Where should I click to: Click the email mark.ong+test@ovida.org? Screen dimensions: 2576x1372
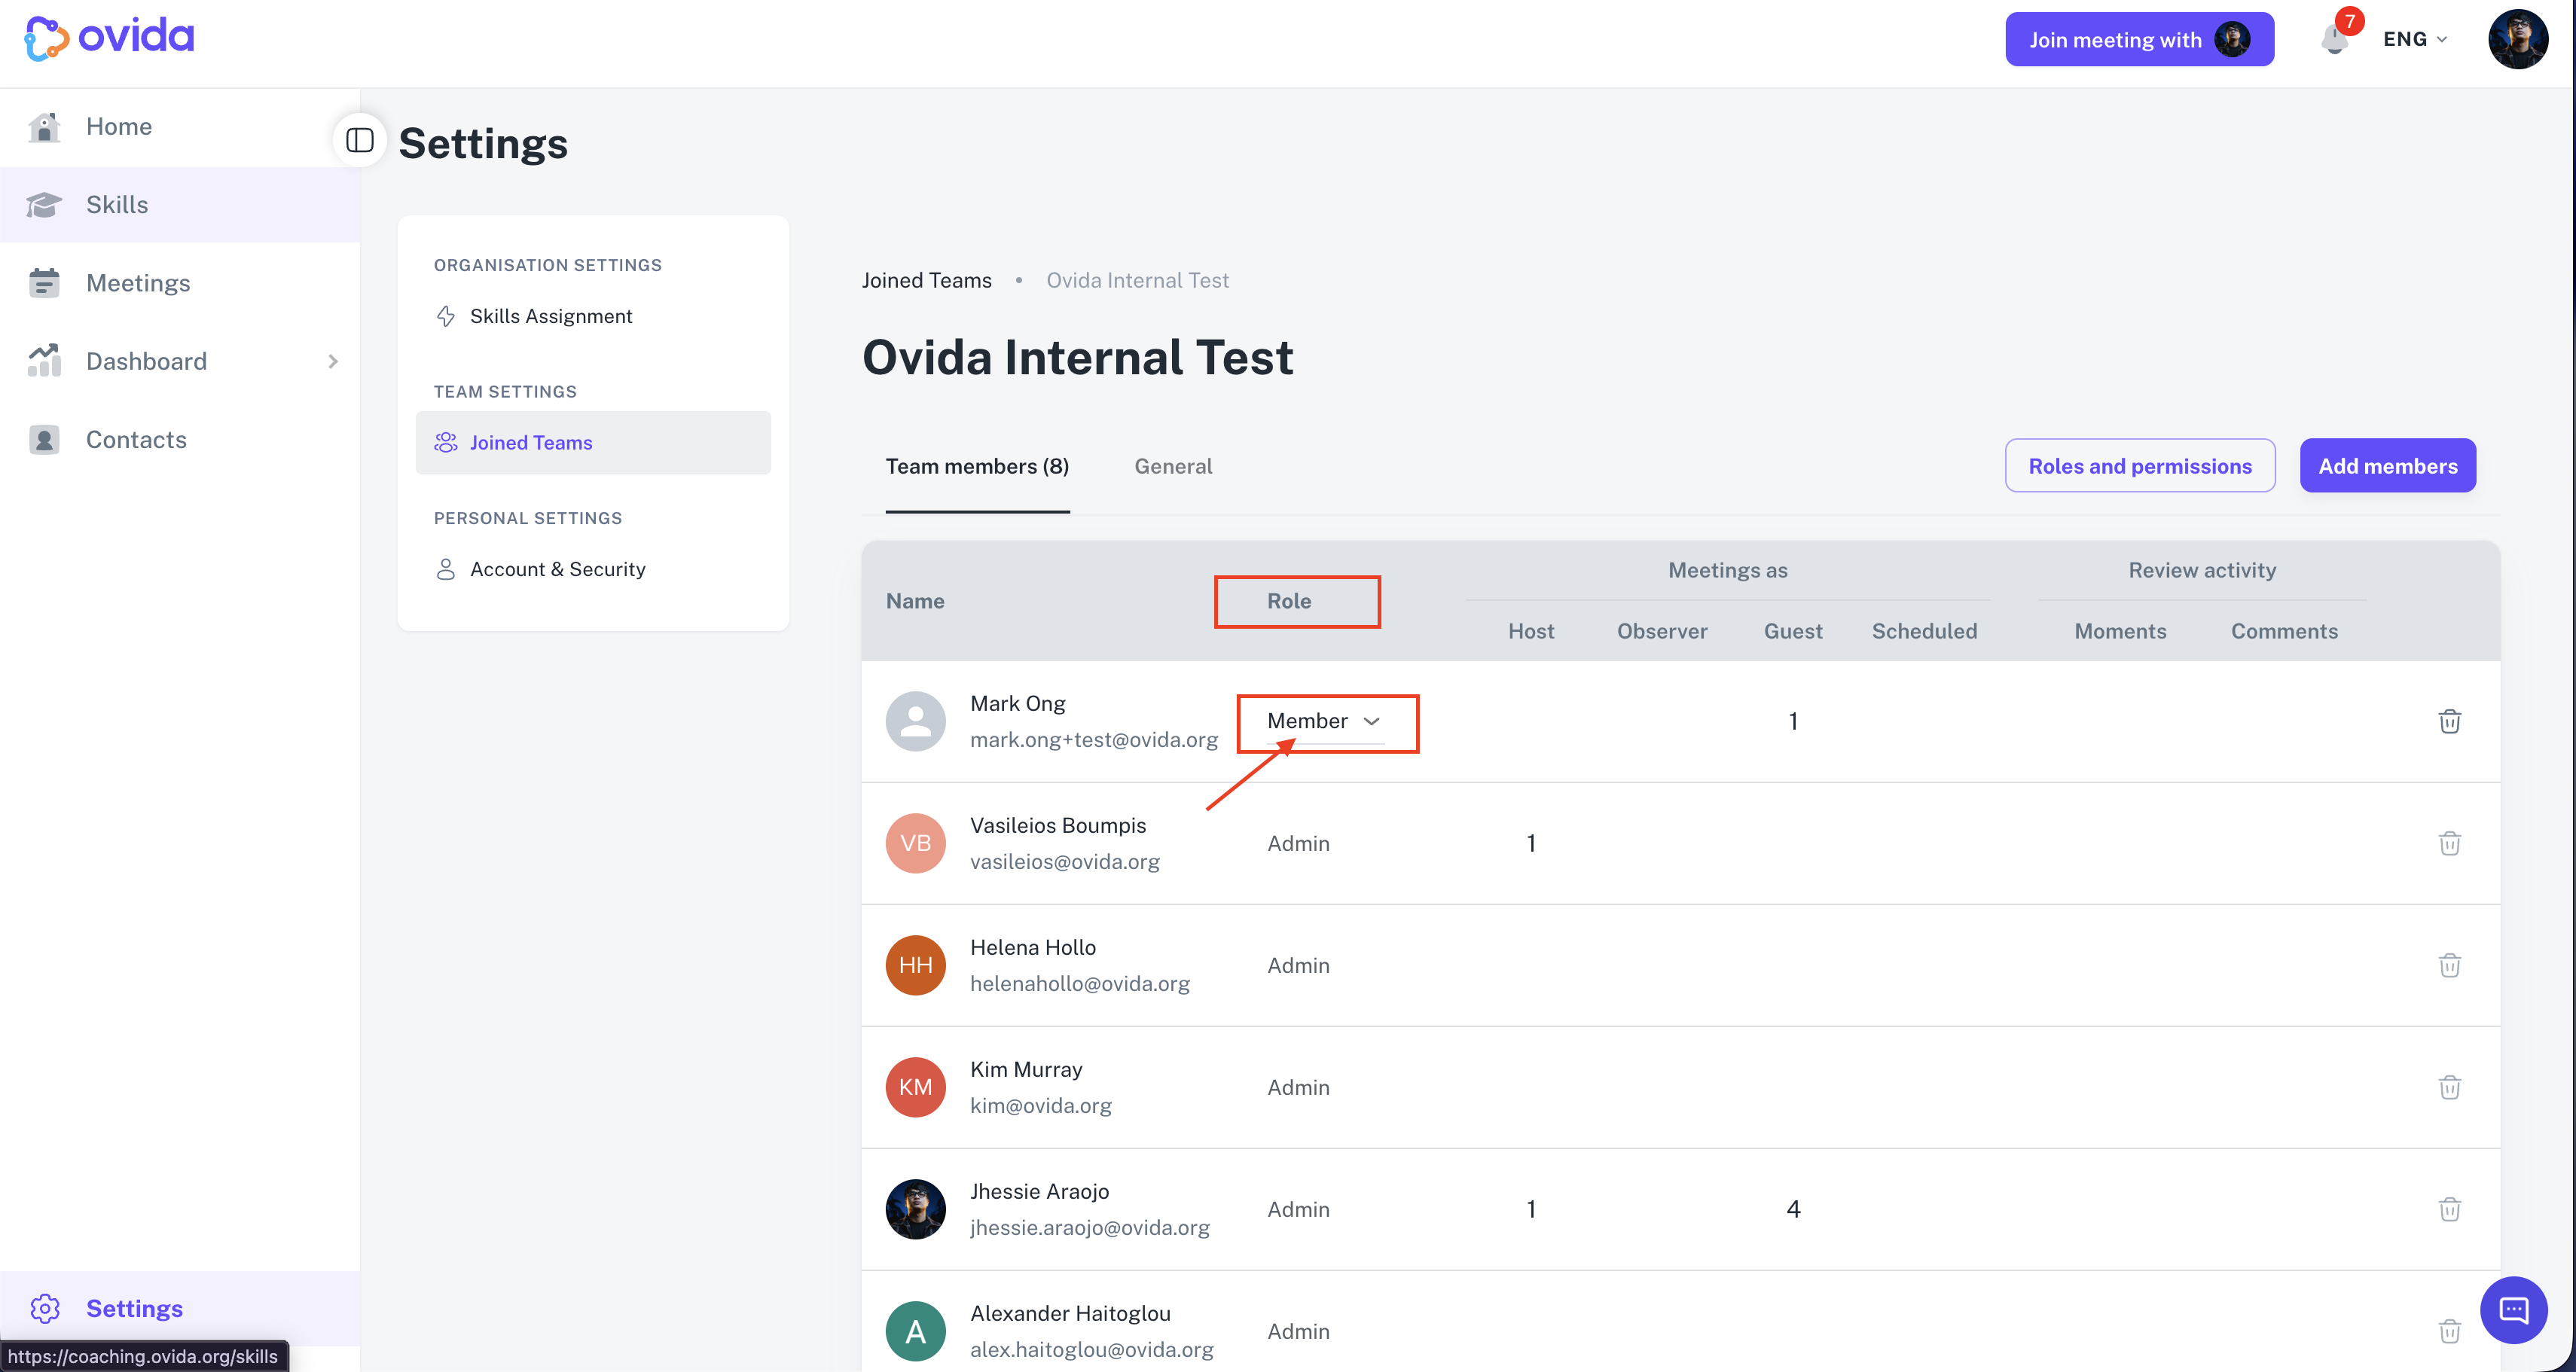coord(1094,740)
